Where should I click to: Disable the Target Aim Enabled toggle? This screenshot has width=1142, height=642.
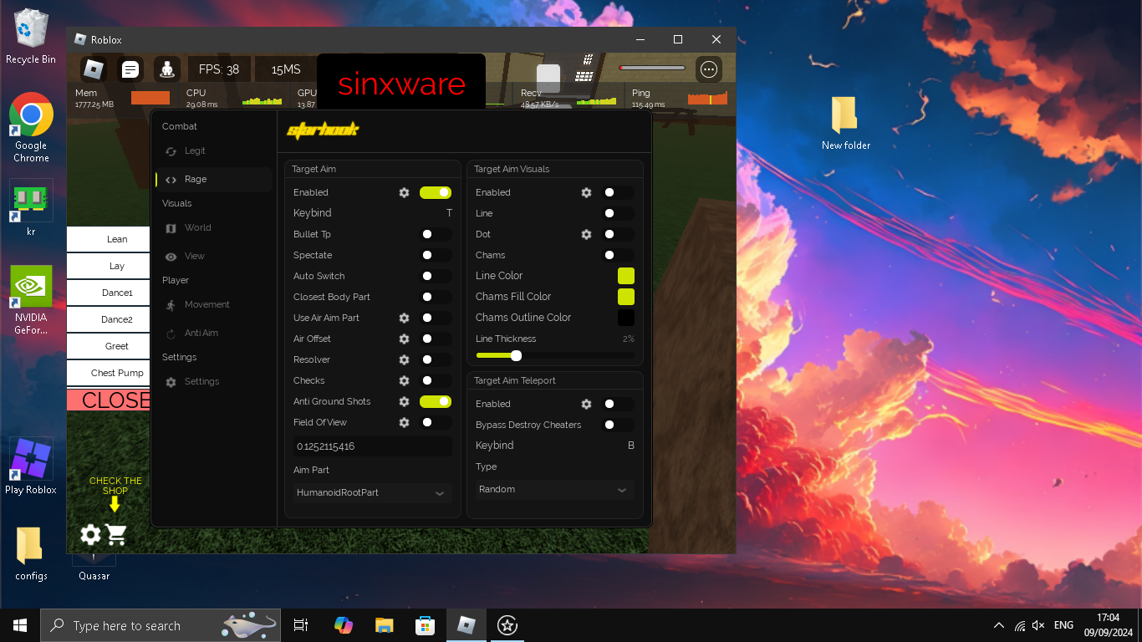pos(436,192)
